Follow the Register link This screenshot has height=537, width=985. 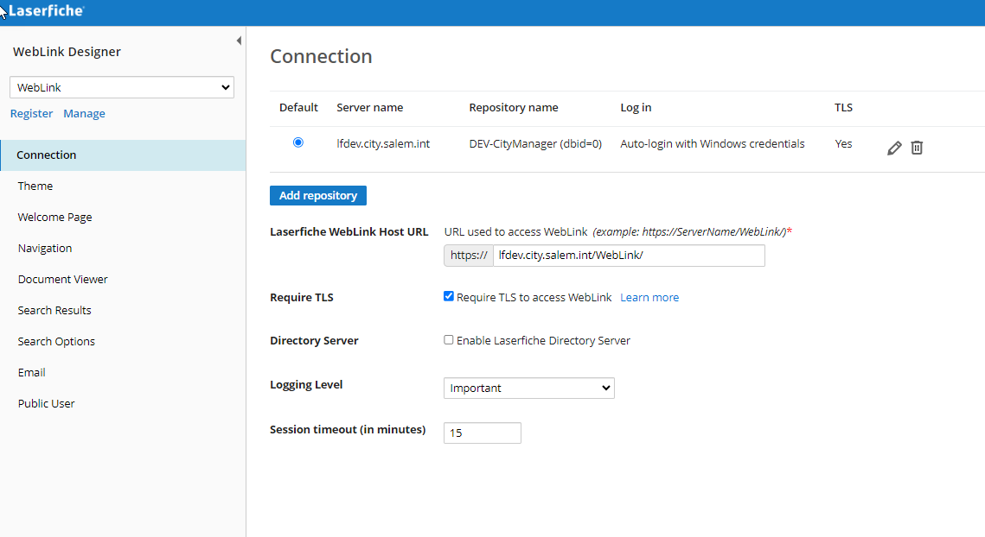click(x=31, y=114)
